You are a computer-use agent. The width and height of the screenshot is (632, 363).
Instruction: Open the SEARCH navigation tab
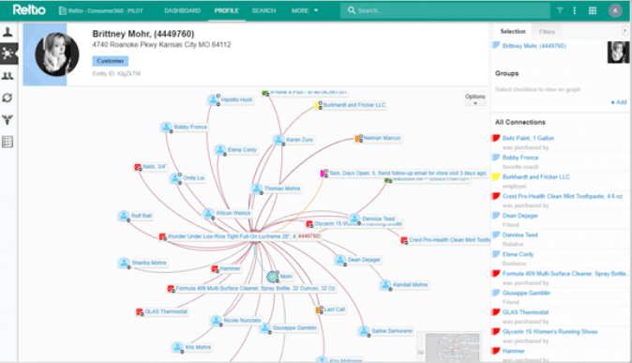click(x=264, y=10)
